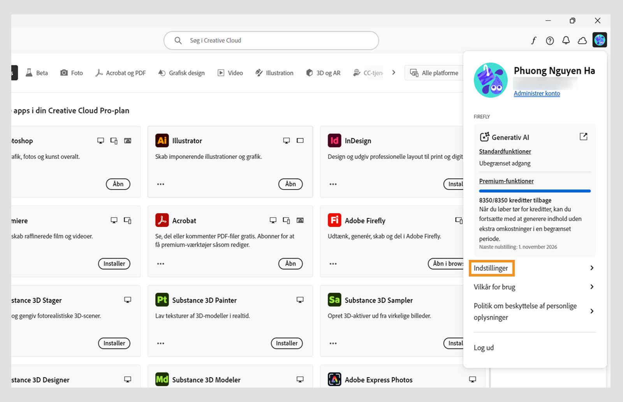Open the help question mark icon
The width and height of the screenshot is (623, 402).
tap(550, 40)
